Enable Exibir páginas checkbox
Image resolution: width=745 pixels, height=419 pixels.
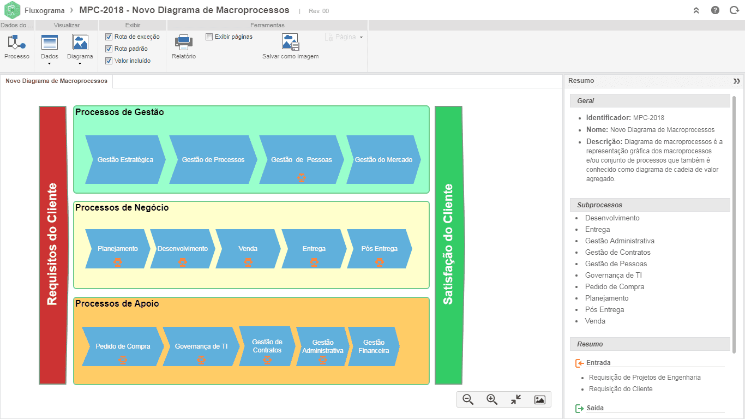click(209, 37)
